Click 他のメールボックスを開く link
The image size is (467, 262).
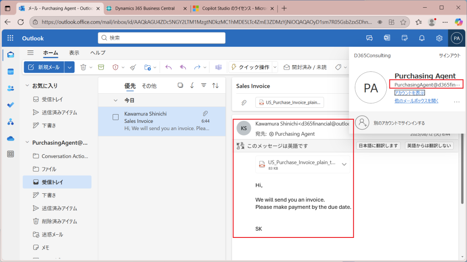pos(416,101)
